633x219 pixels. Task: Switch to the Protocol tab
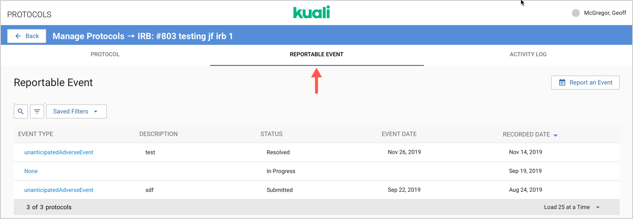pyautogui.click(x=105, y=54)
